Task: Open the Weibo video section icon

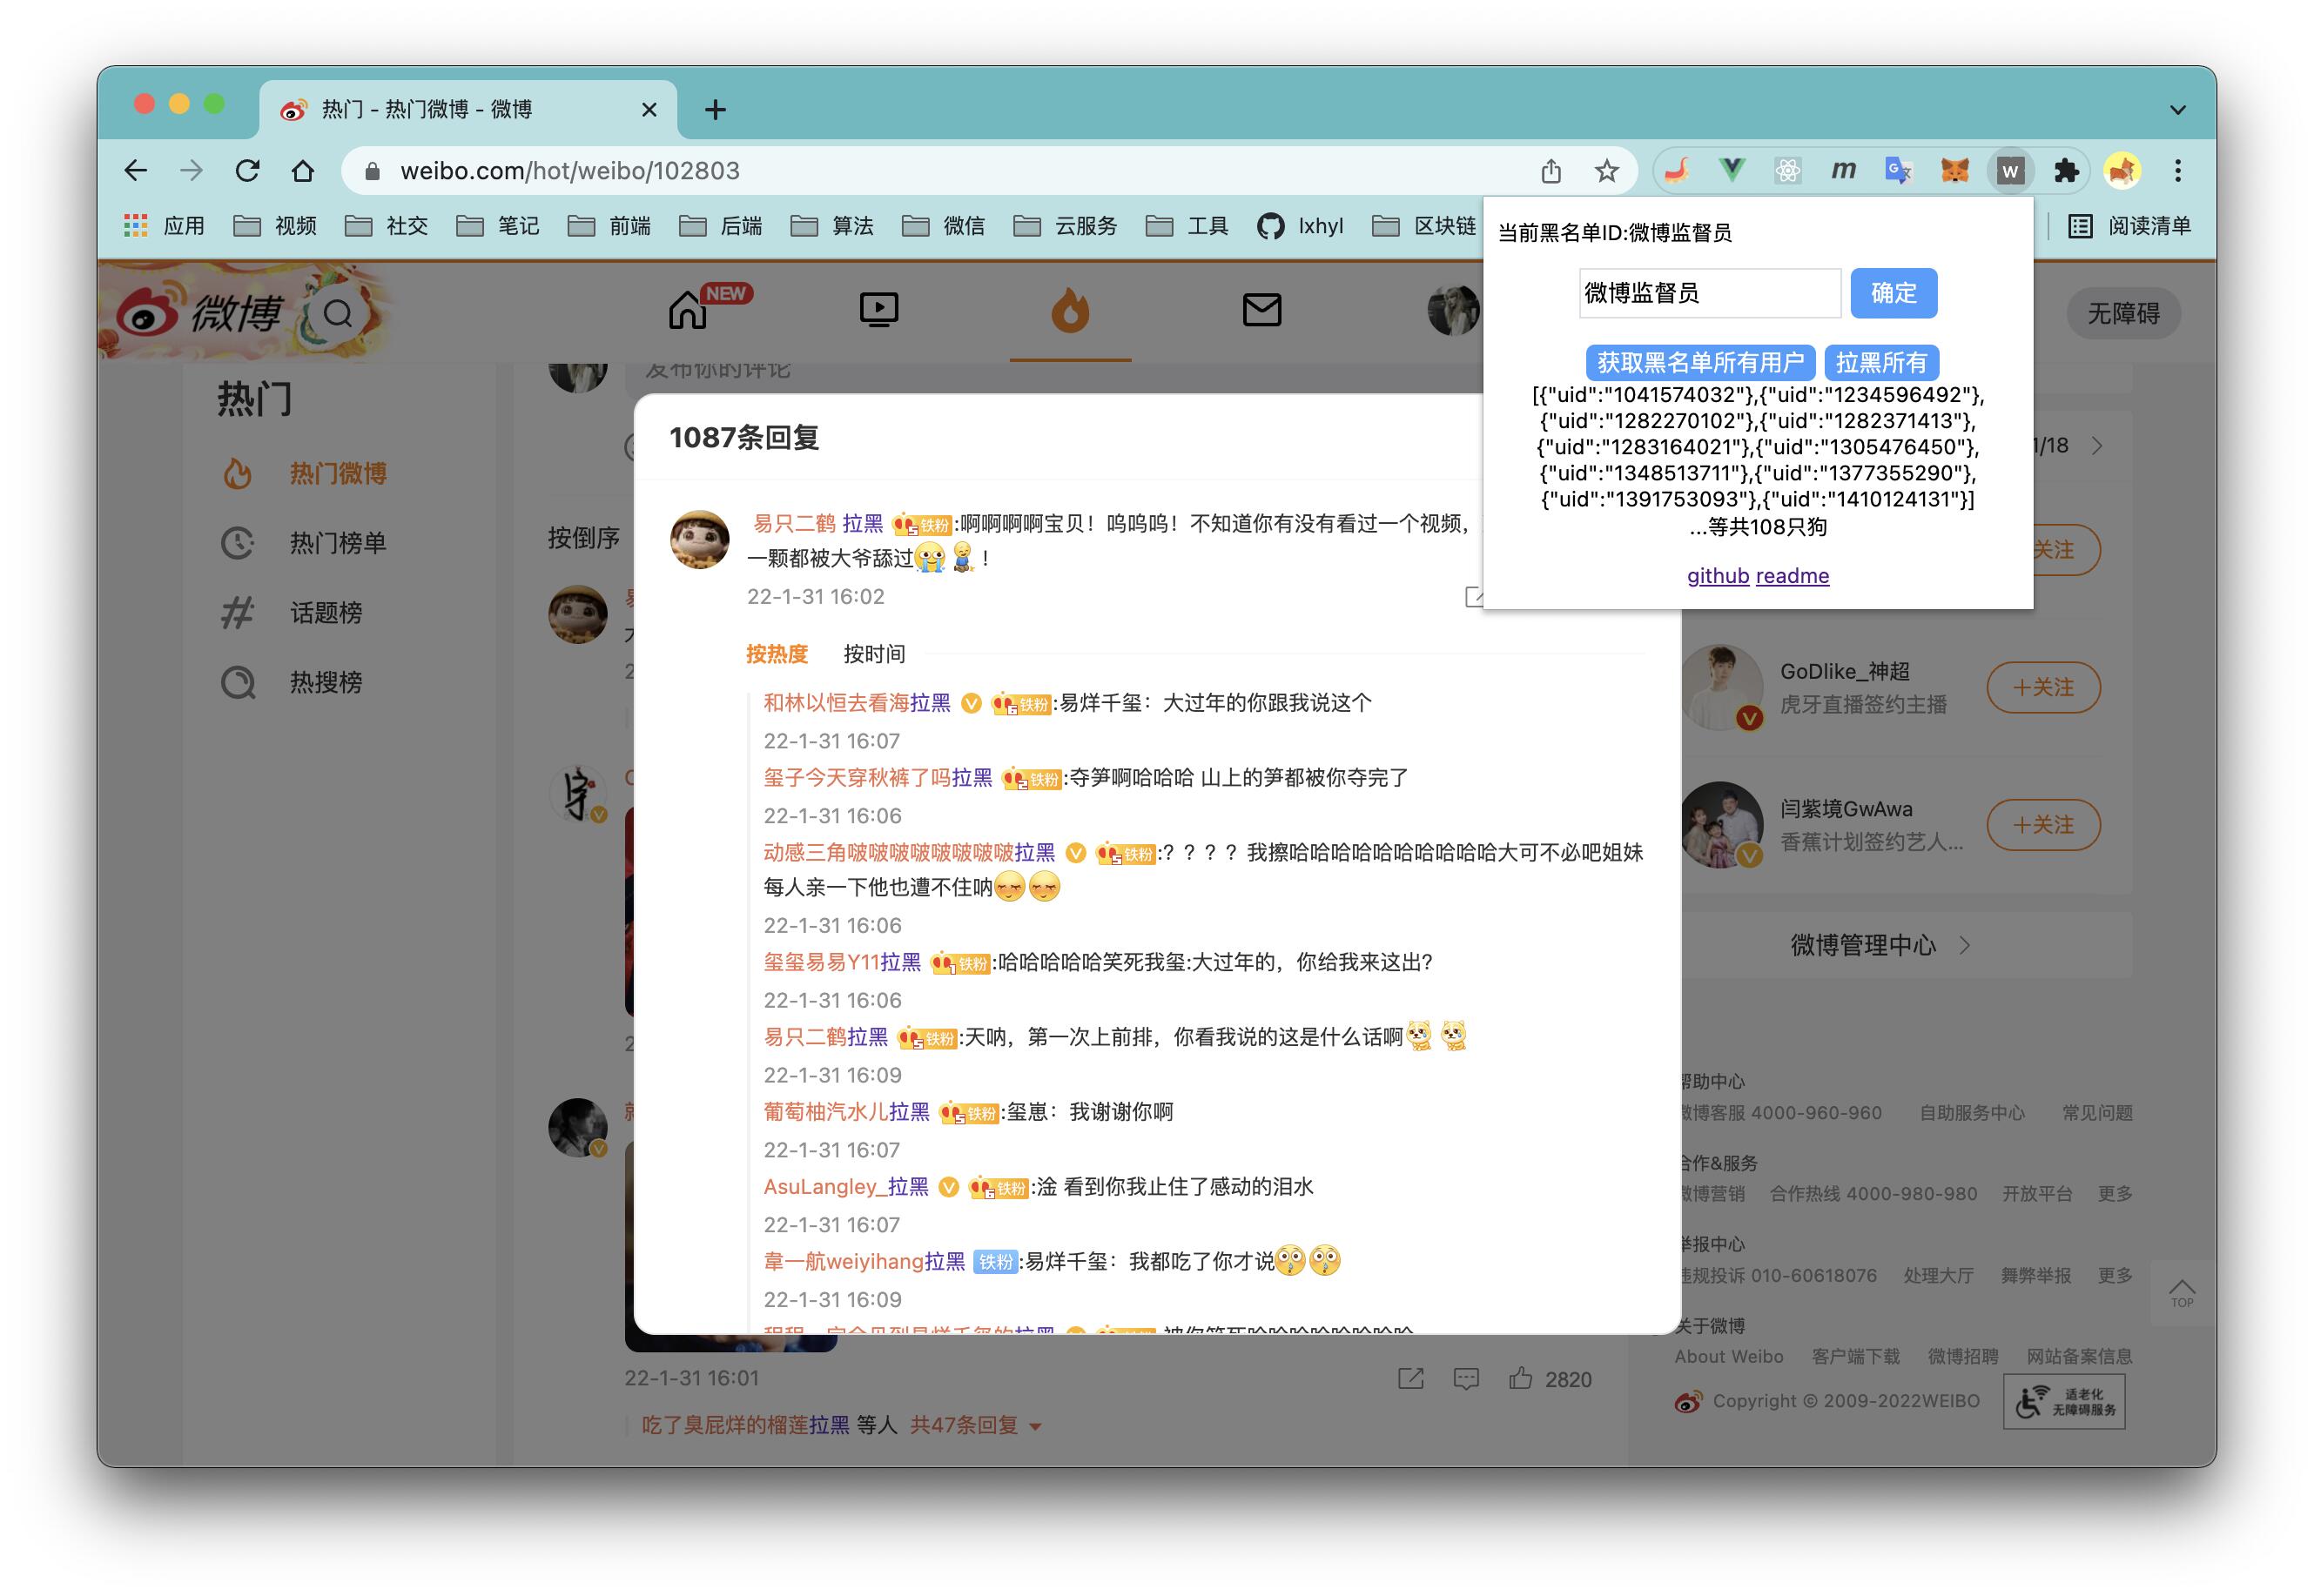Action: tap(878, 310)
